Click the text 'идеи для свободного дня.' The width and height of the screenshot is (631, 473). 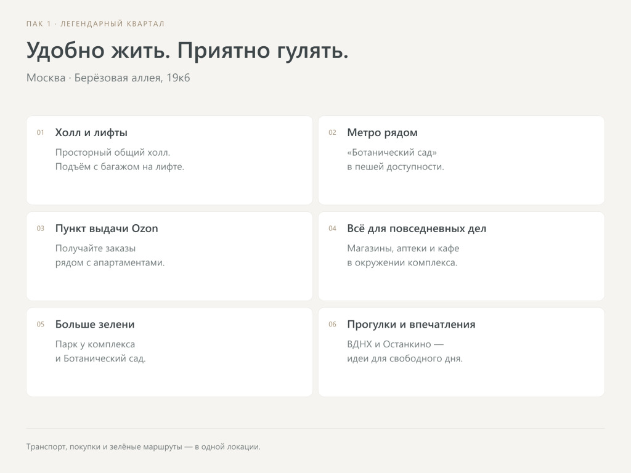click(x=405, y=358)
